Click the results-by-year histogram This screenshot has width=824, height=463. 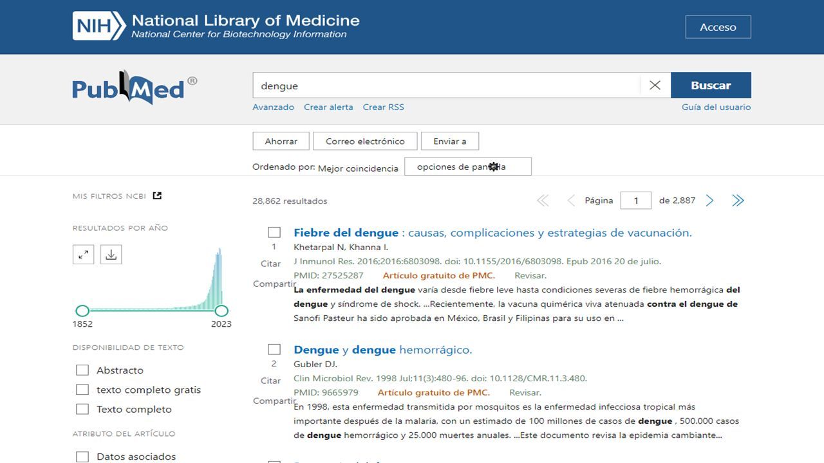point(152,279)
